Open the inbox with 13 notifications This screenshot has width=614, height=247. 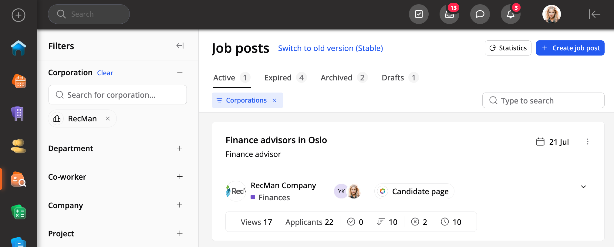[x=449, y=14]
